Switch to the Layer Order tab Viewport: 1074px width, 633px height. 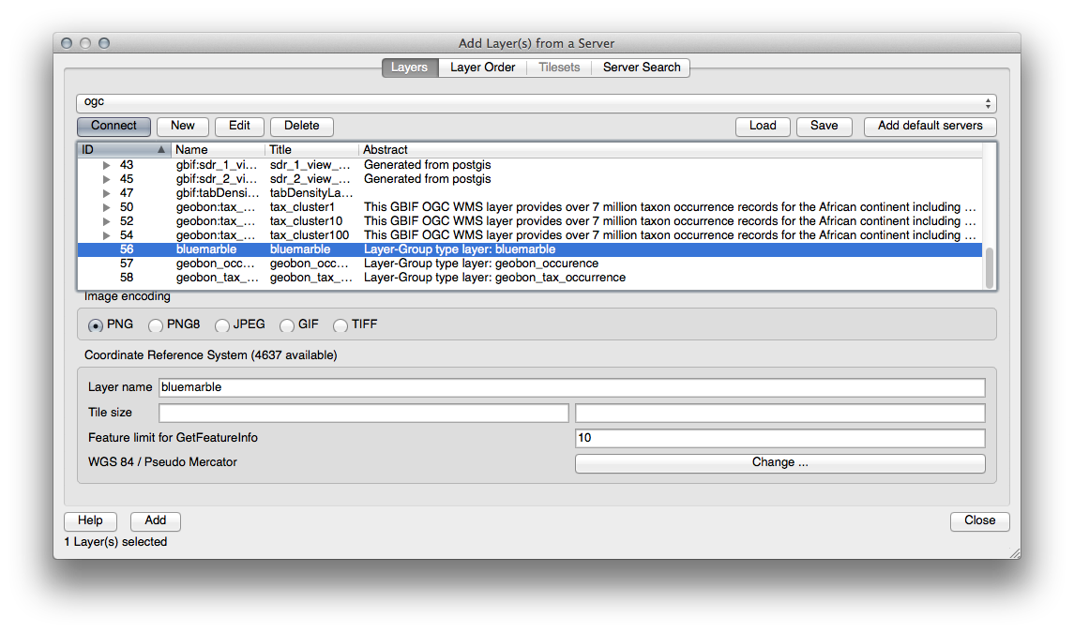(x=482, y=68)
